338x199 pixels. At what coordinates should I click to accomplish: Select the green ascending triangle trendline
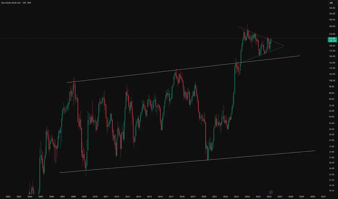[263, 54]
